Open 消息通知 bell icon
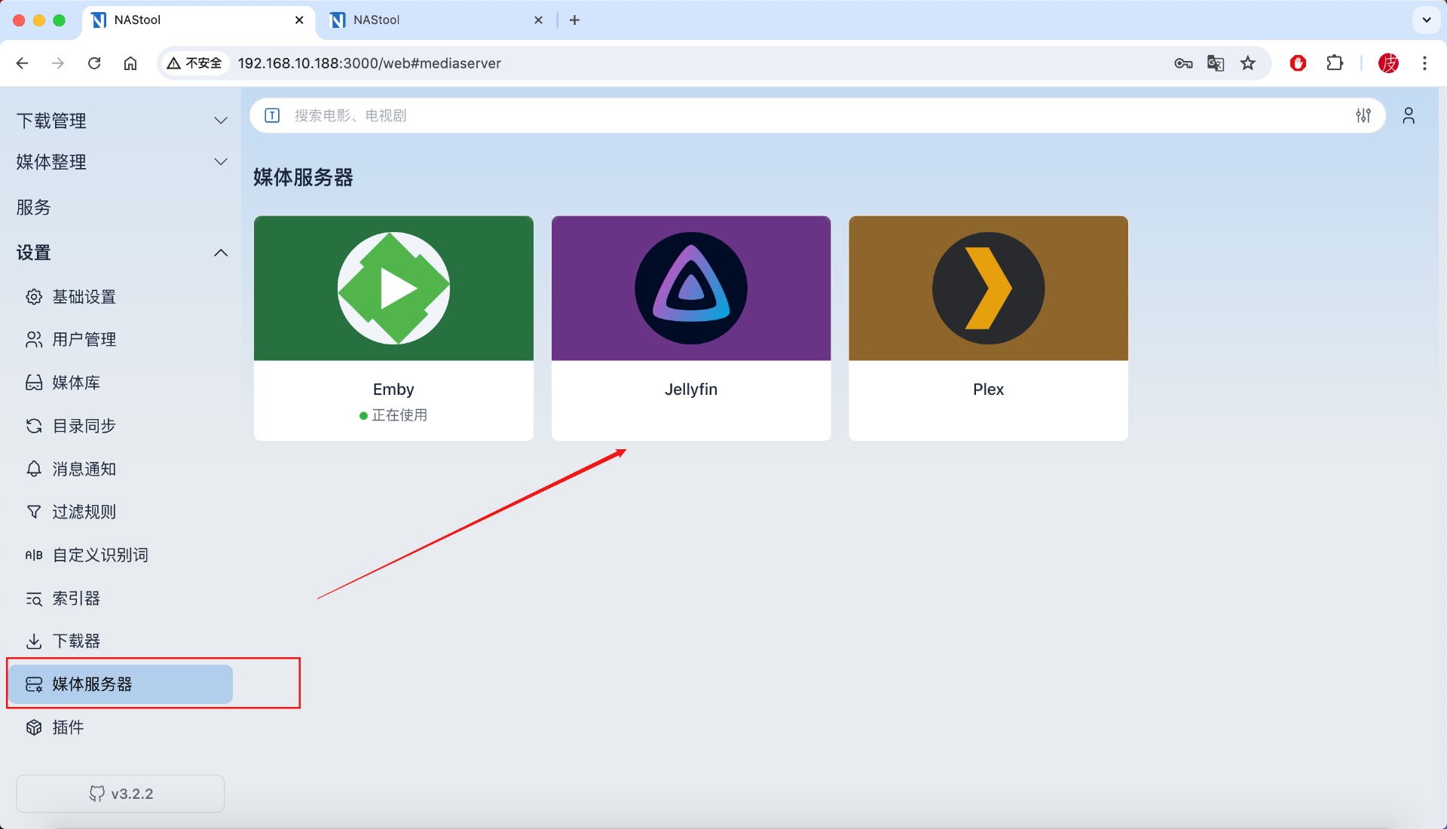 click(34, 469)
